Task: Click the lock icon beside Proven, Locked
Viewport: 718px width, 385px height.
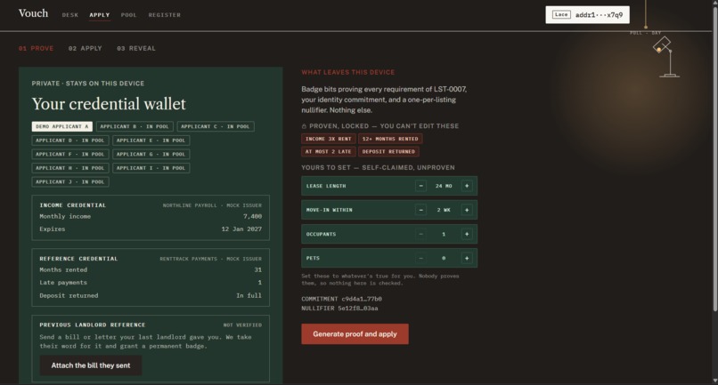Action: click(x=304, y=126)
